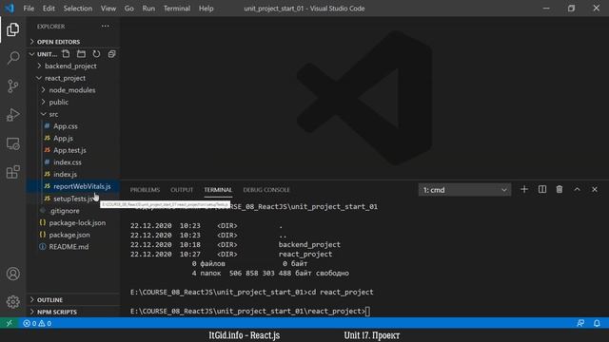Kill the terminal with trash icon

[560, 190]
